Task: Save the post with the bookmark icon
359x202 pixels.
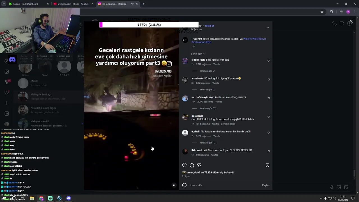Action: [x=268, y=166]
